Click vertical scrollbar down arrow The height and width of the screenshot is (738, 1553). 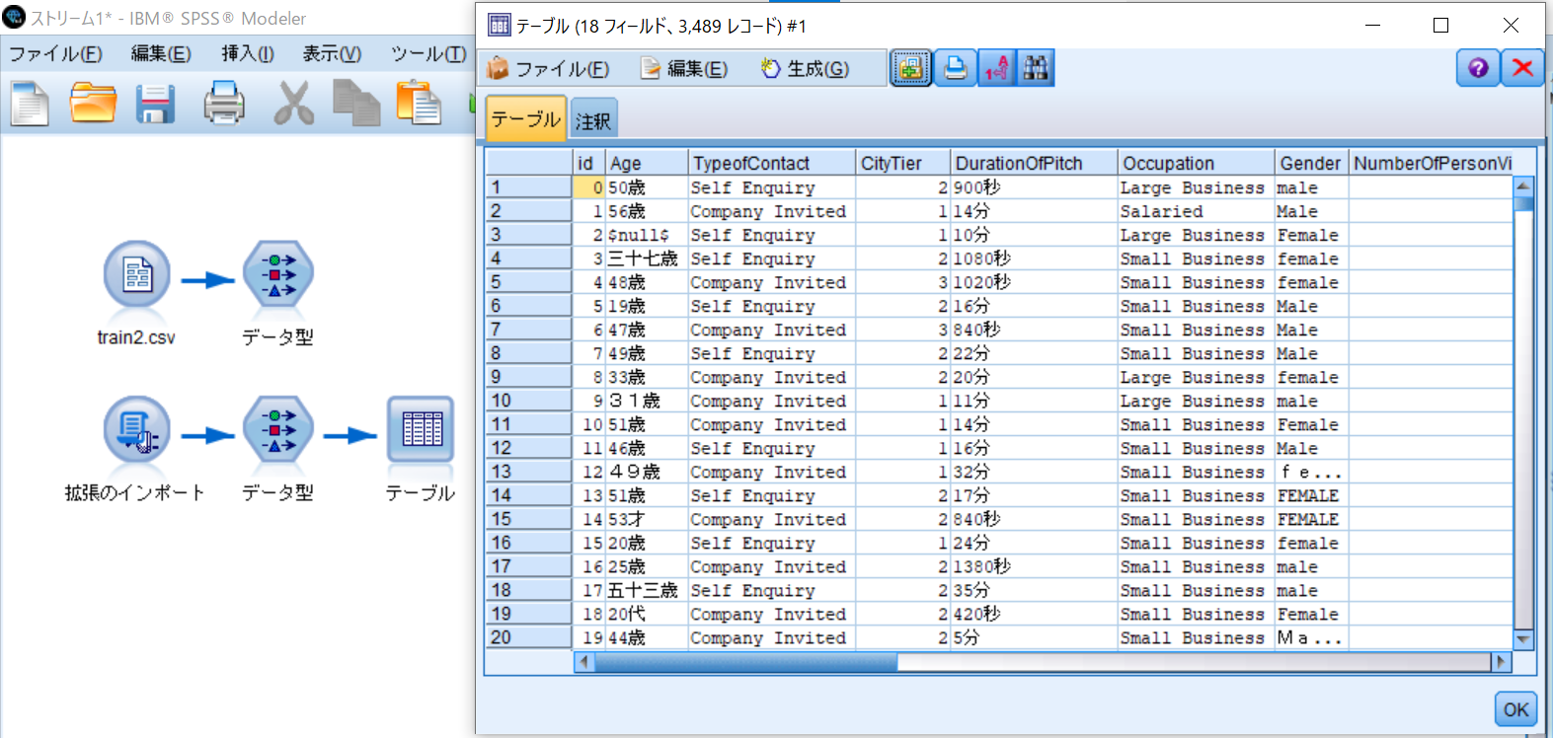point(1523,639)
